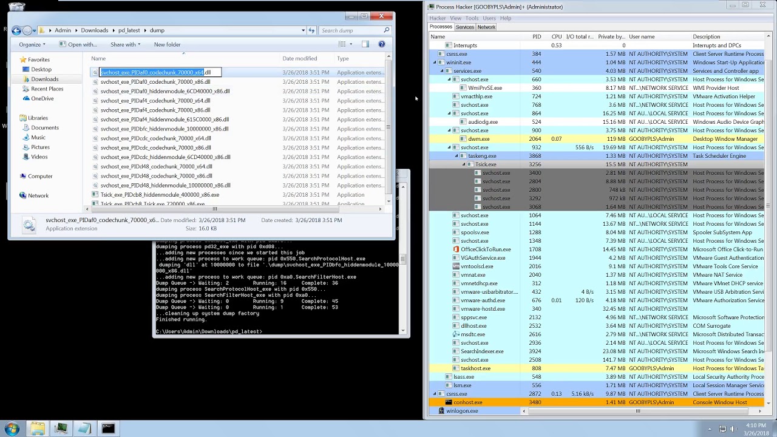777x437 pixels.
Task: Switch to the Network tab
Action: click(486, 27)
